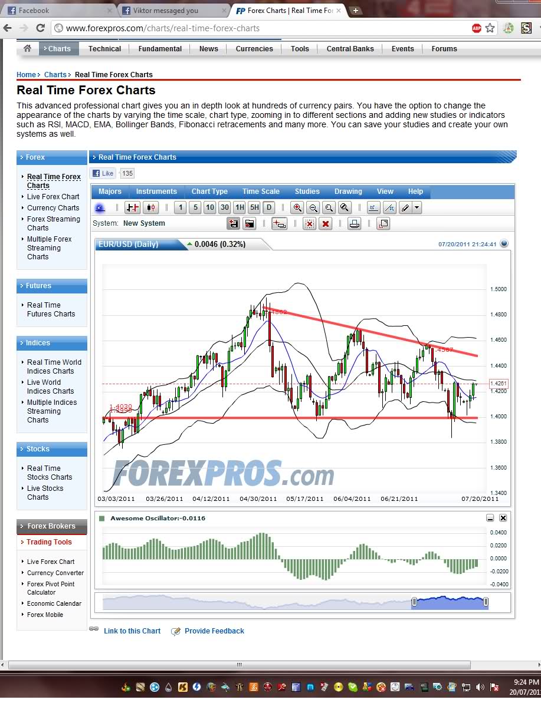
Task: Open the Drawing menu
Action: [348, 192]
